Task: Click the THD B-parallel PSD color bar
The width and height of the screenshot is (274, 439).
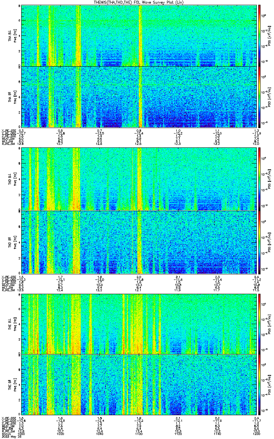Action: coord(259,242)
